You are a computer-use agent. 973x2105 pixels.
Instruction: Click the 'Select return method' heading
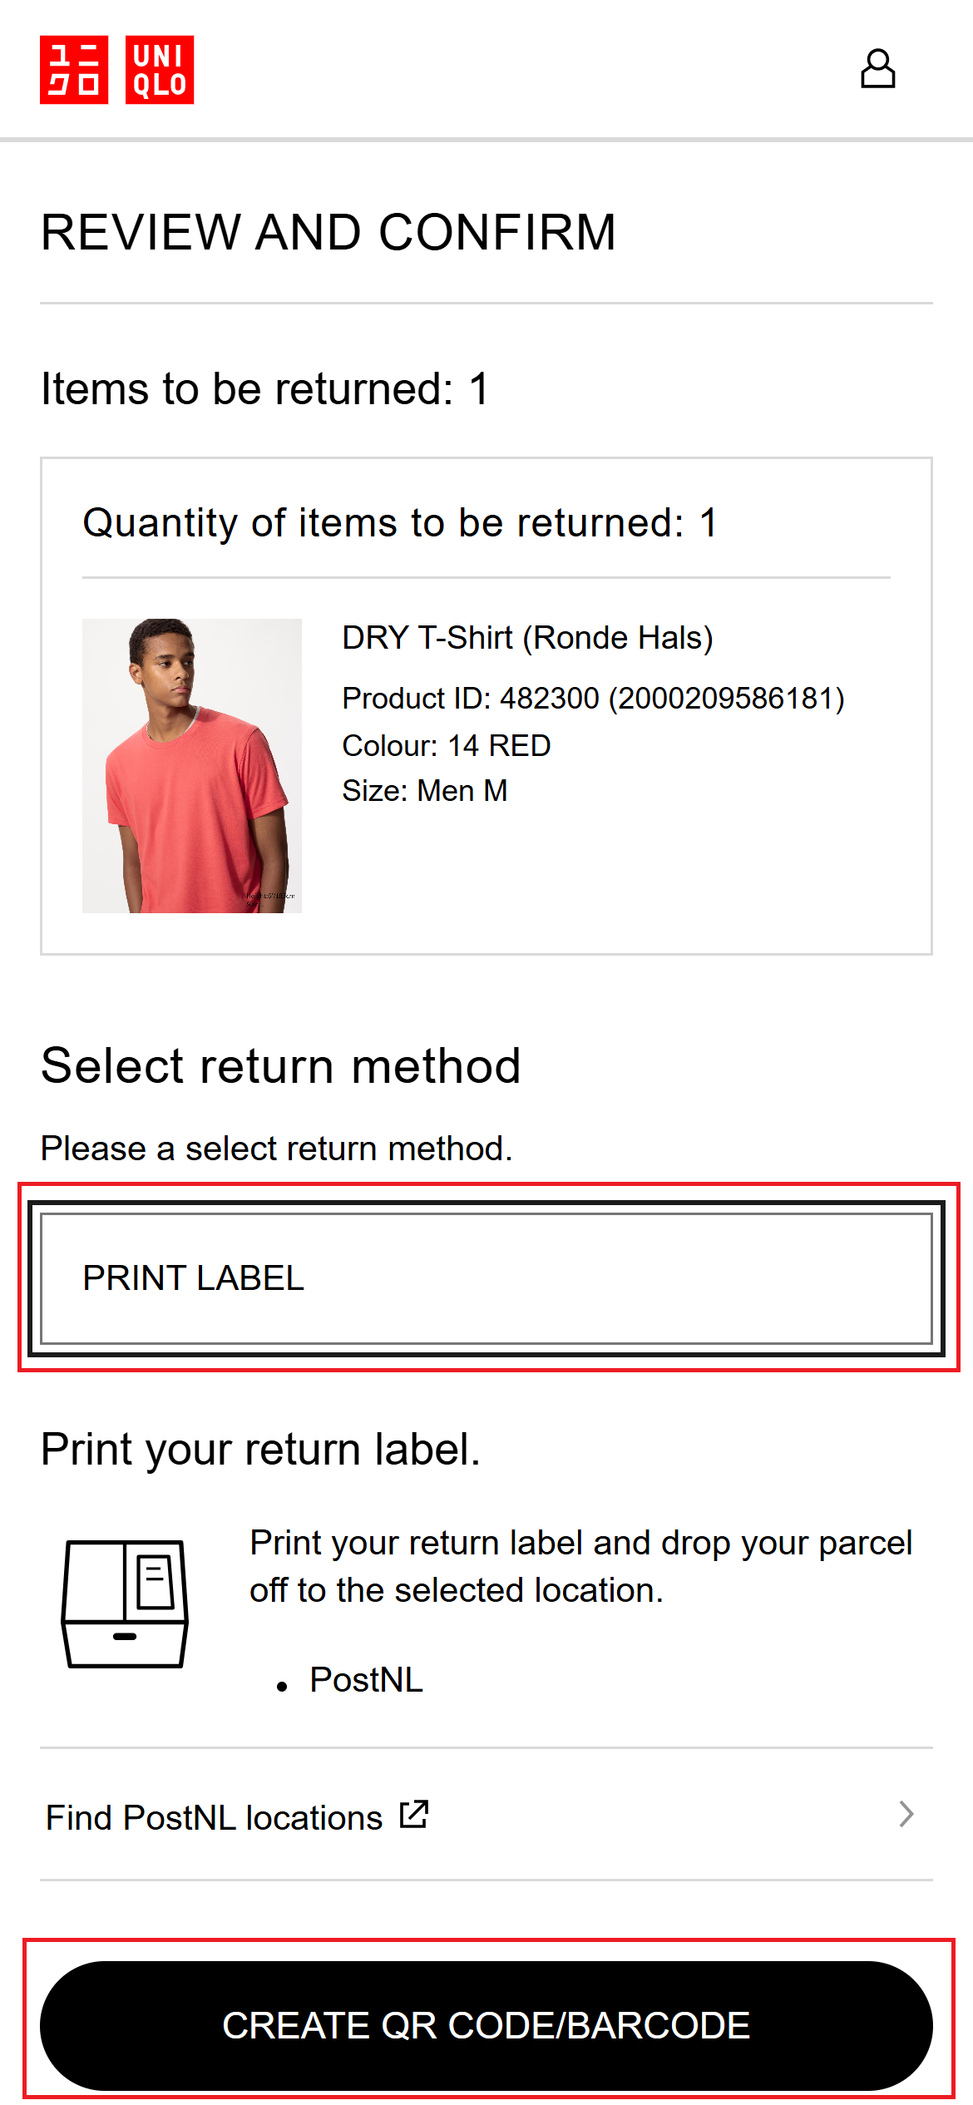pyautogui.click(x=281, y=1066)
